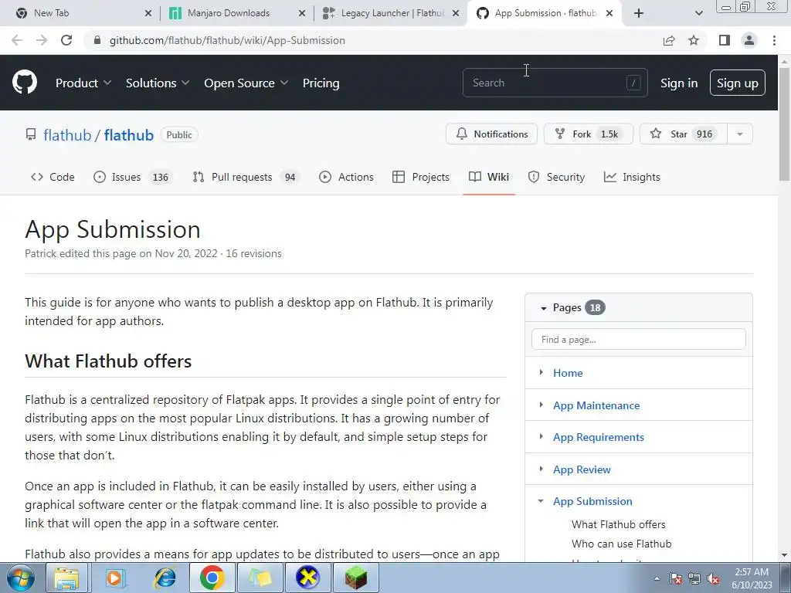This screenshot has height=593, width=791.
Task: Open the Chrome profile avatar icon
Action: pos(749,40)
